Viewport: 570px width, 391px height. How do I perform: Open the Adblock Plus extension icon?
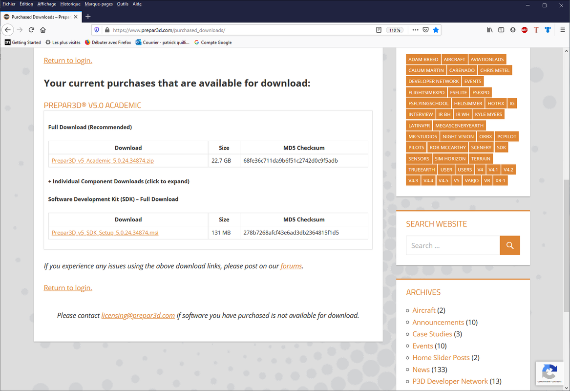point(525,30)
